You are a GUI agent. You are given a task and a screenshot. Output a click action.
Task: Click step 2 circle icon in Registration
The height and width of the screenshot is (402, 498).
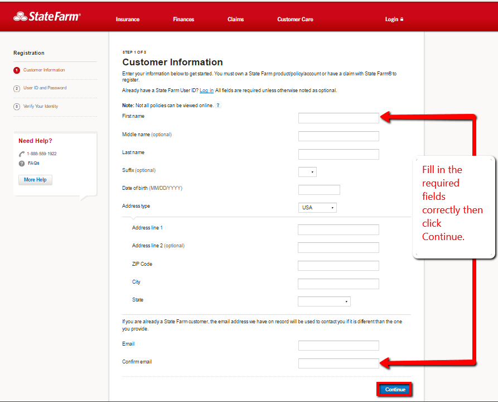[17, 88]
